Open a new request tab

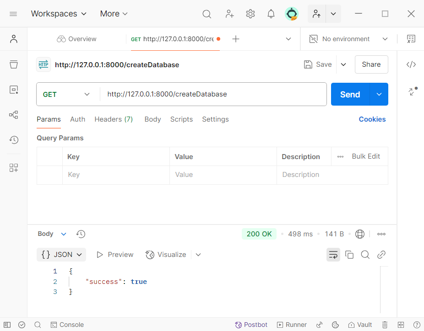tap(235, 39)
